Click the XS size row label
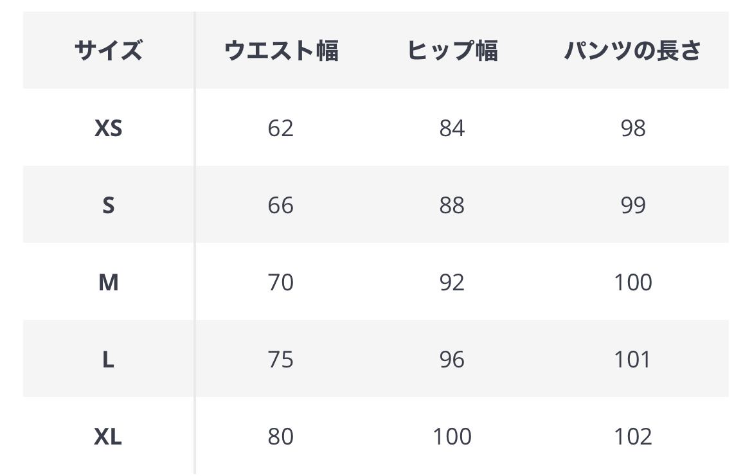The image size is (752, 476). (x=108, y=128)
